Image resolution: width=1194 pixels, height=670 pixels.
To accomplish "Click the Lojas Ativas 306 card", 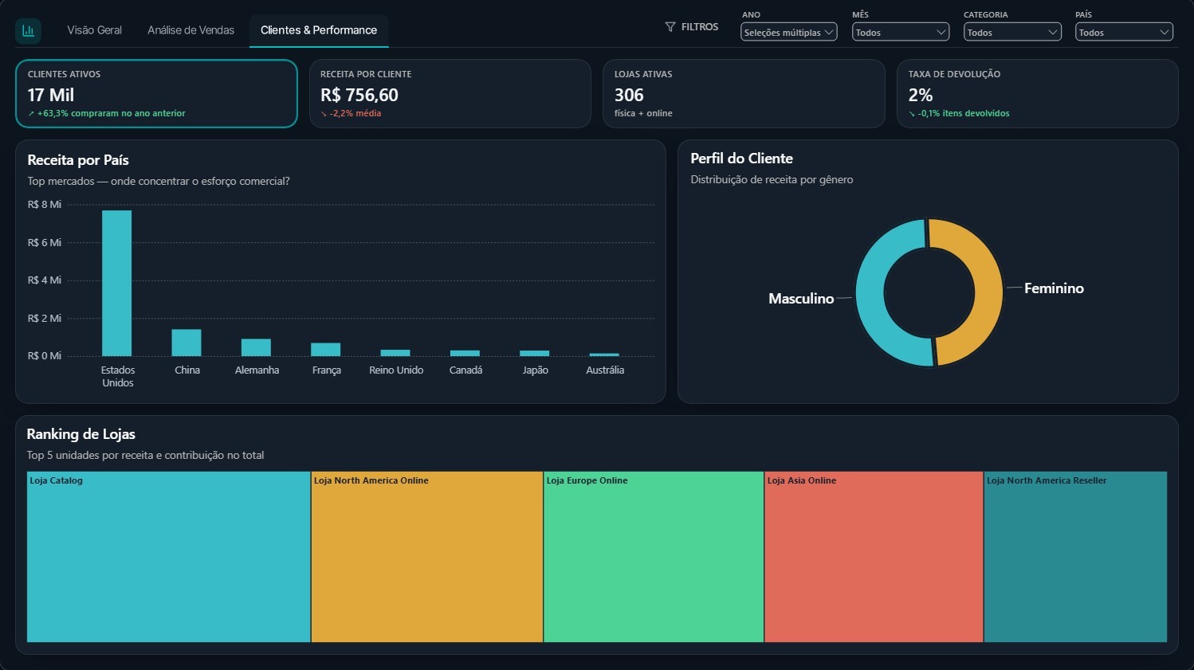I will pos(744,93).
